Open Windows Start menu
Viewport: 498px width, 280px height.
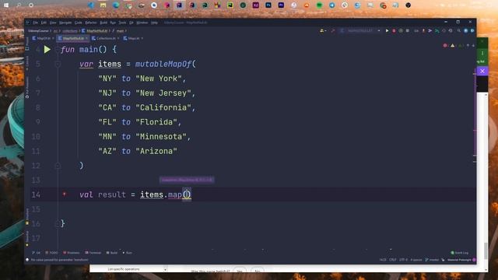click(x=6, y=5)
